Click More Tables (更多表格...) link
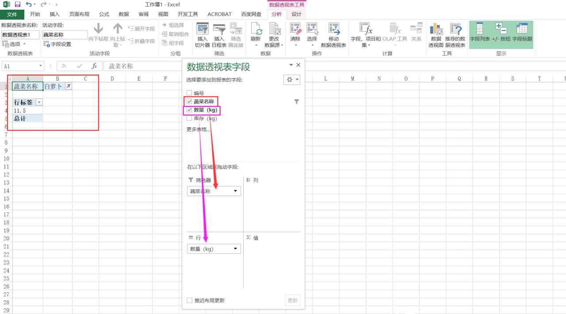This screenshot has width=566, height=314. [x=199, y=129]
